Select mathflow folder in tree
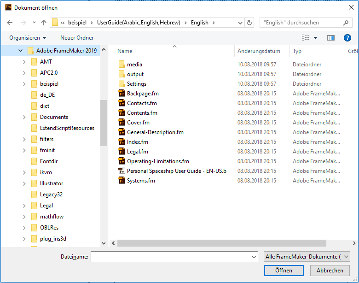The height and width of the screenshot is (283, 359). (x=52, y=217)
